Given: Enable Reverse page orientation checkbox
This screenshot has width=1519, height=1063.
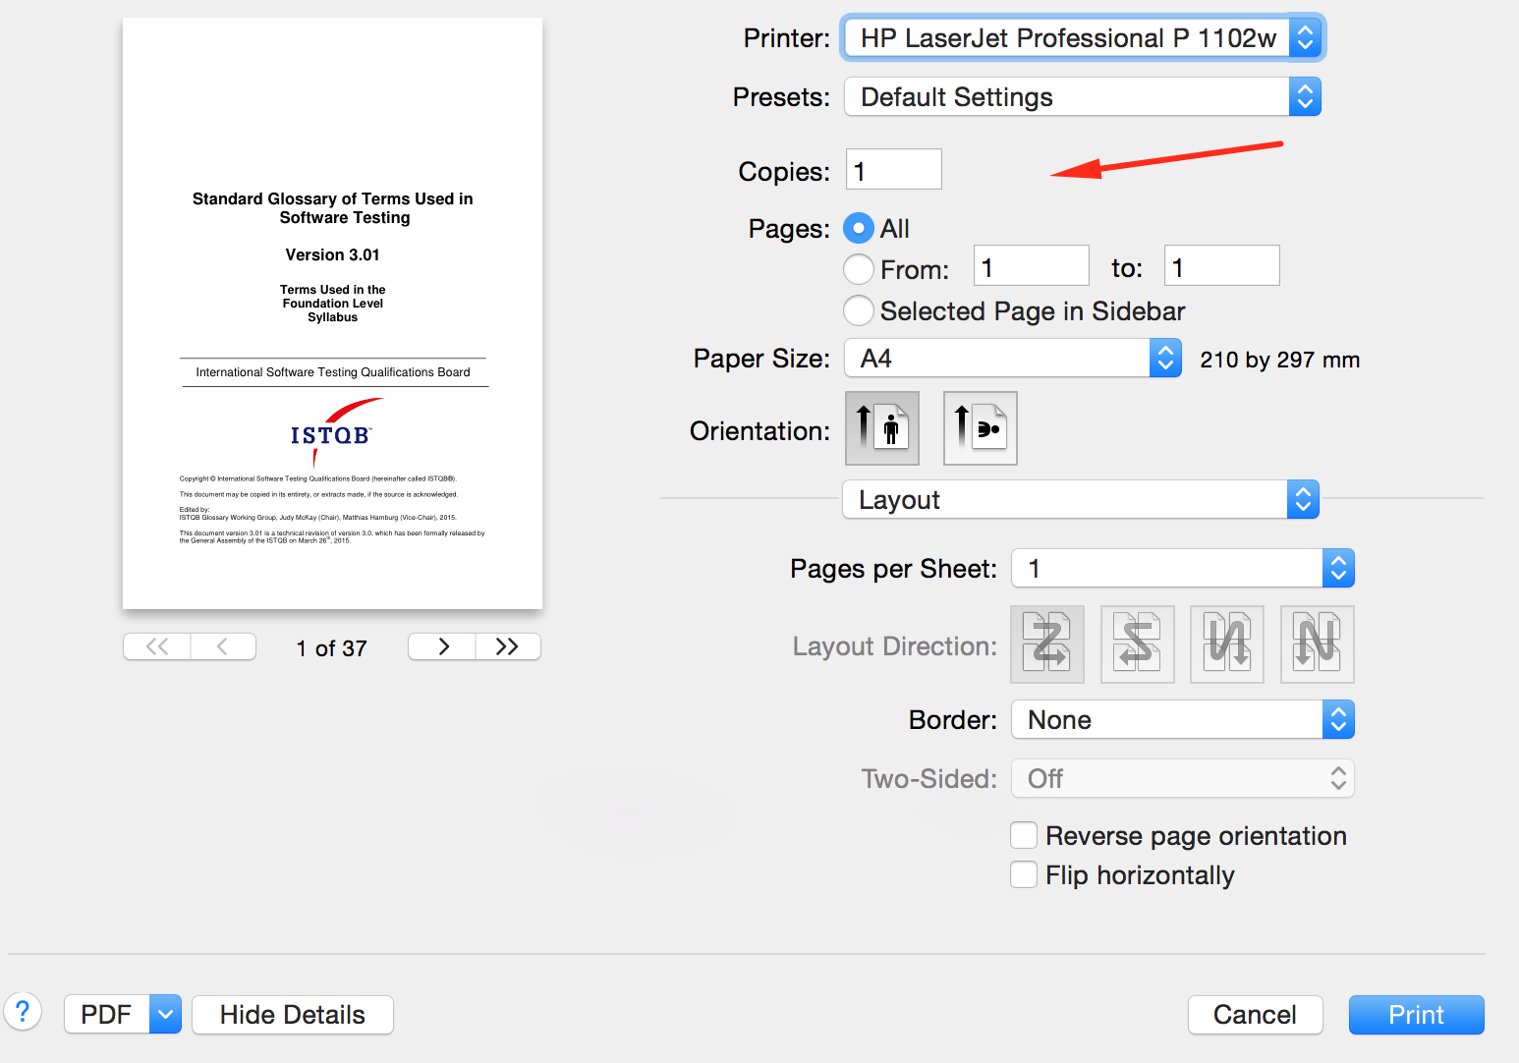Looking at the screenshot, I should (x=1024, y=836).
